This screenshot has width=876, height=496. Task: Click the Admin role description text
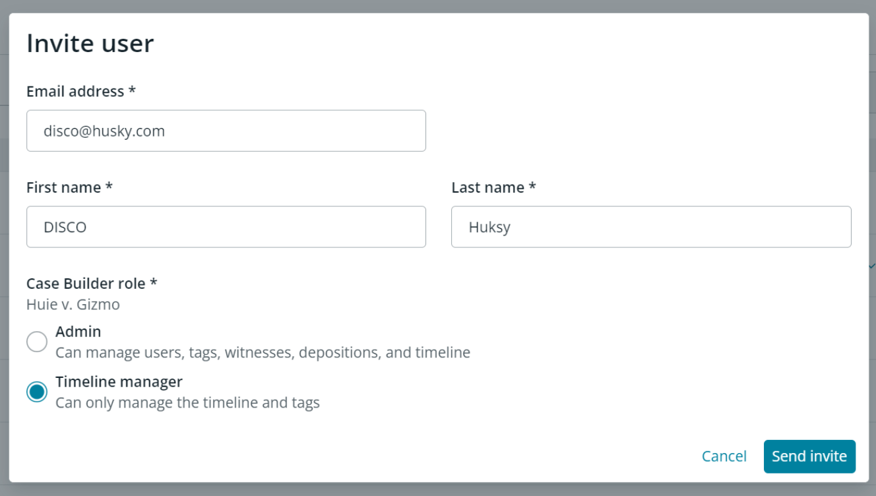pos(263,353)
